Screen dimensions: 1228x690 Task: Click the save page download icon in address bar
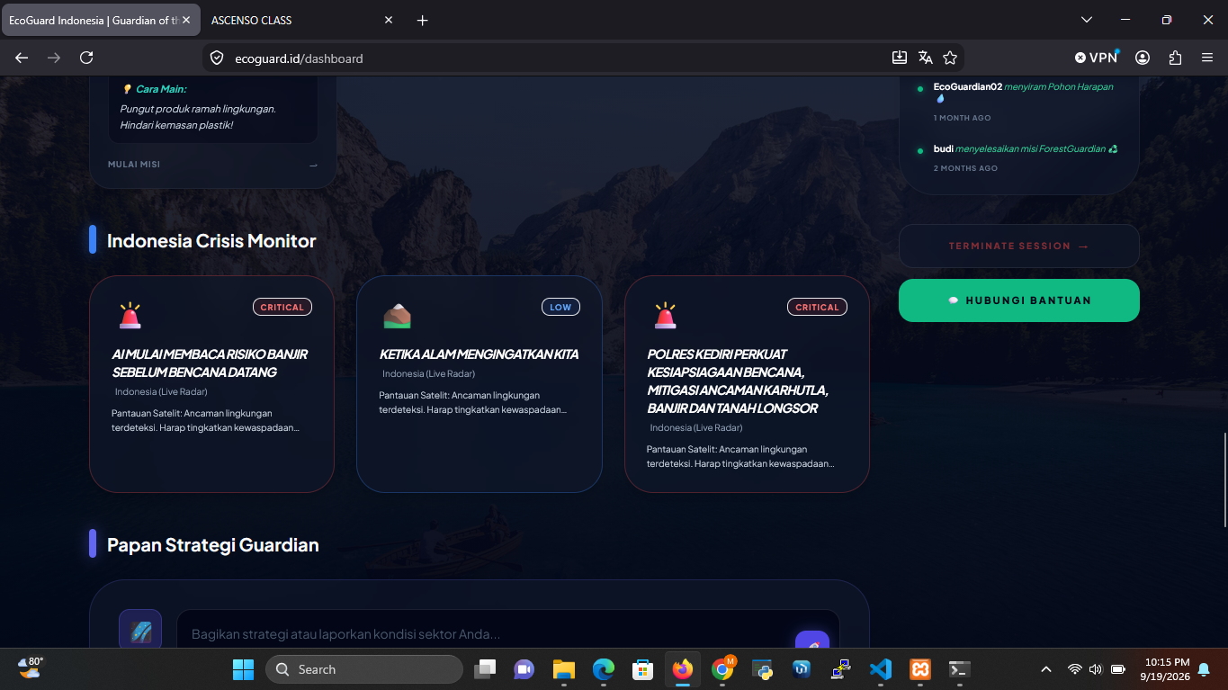click(899, 58)
